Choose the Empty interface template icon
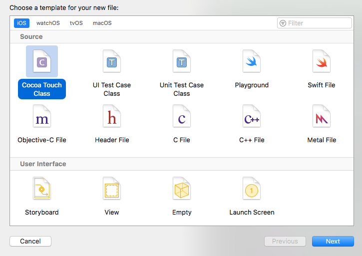 coord(182,188)
